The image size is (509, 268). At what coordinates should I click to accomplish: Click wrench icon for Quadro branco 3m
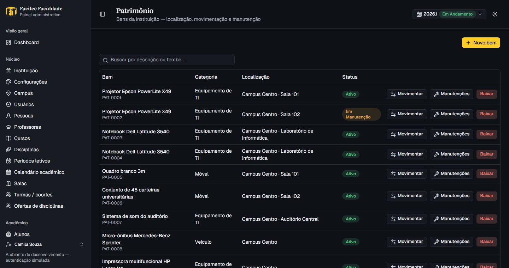tap(436, 173)
